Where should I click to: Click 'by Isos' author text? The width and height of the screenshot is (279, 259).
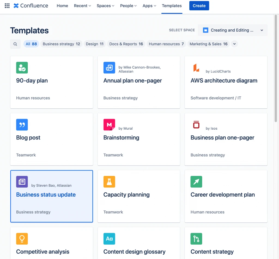point(211,129)
